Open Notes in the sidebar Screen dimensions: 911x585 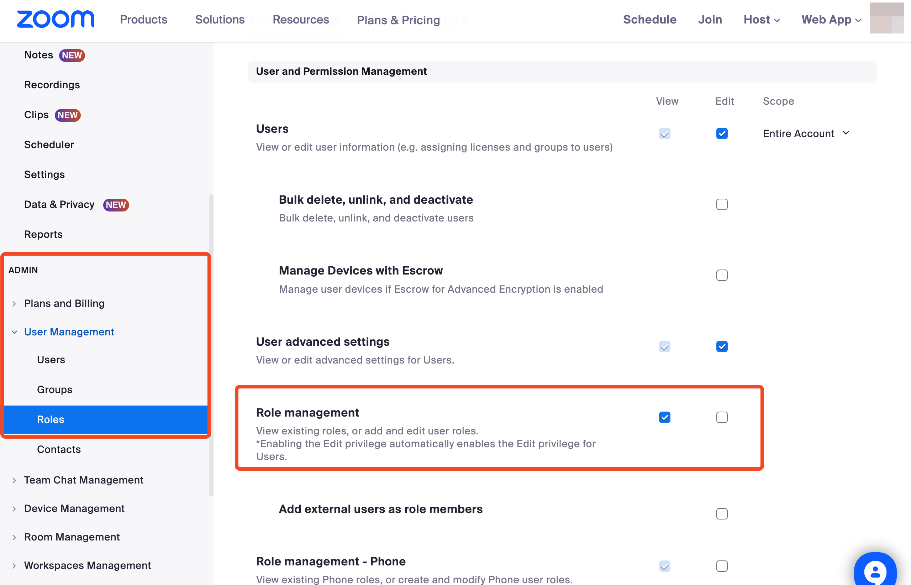point(38,55)
